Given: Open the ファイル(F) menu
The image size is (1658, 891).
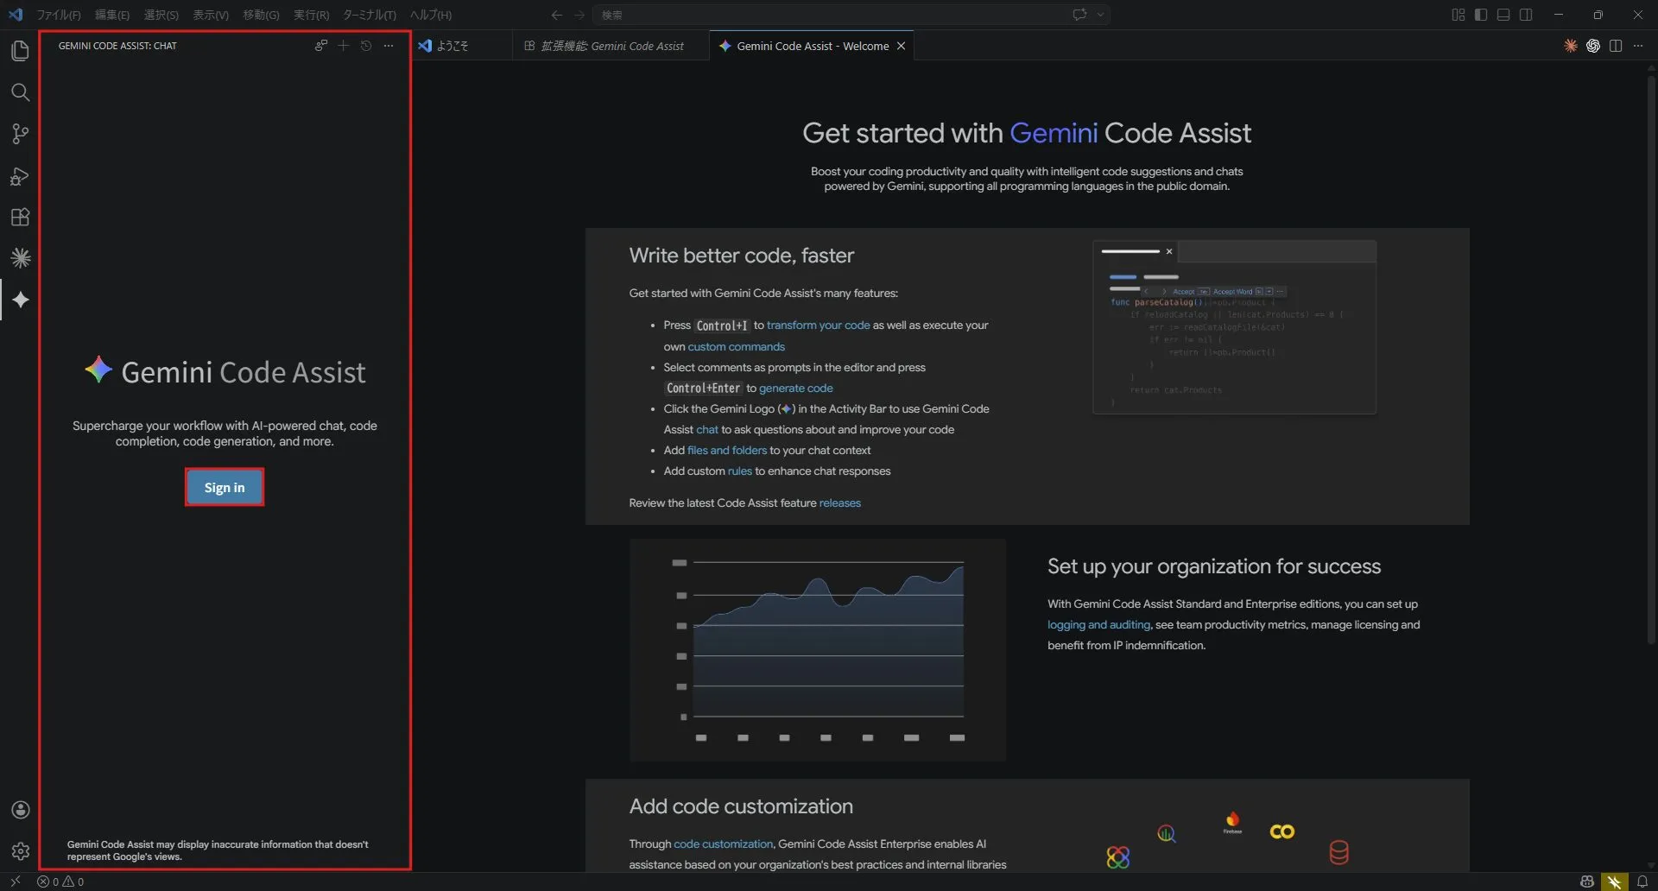Looking at the screenshot, I should point(59,15).
